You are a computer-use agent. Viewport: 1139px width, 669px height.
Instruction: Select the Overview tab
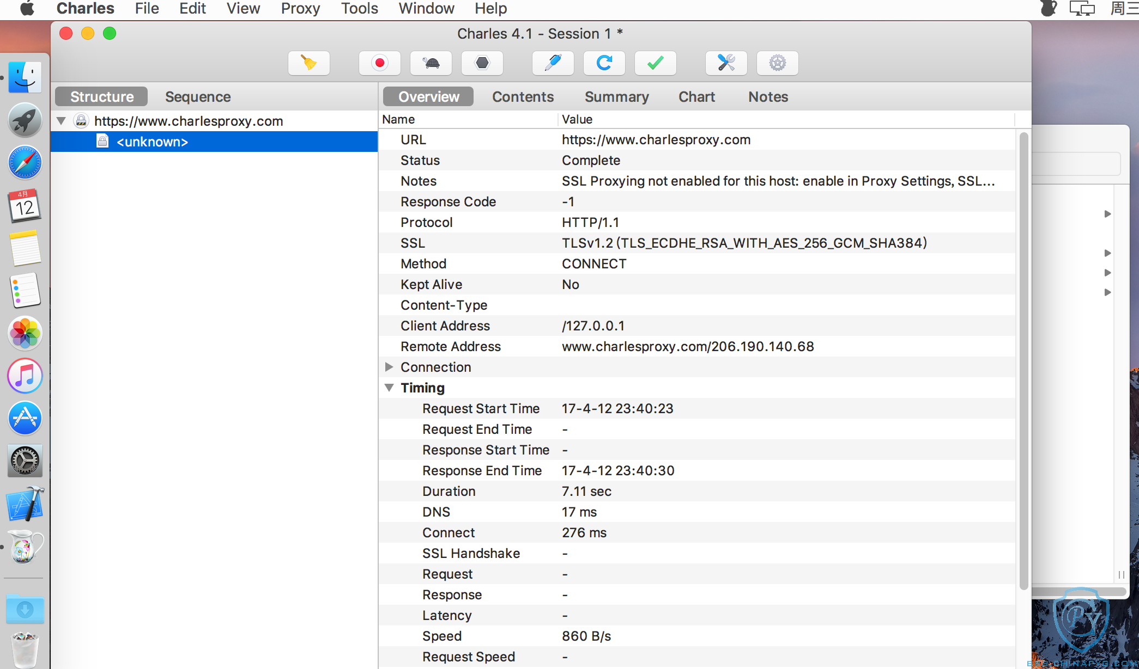point(428,96)
